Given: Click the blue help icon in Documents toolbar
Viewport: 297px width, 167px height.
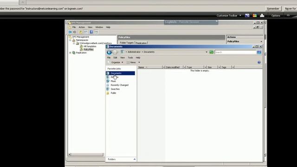Looking at the screenshot, I should [x=259, y=62].
